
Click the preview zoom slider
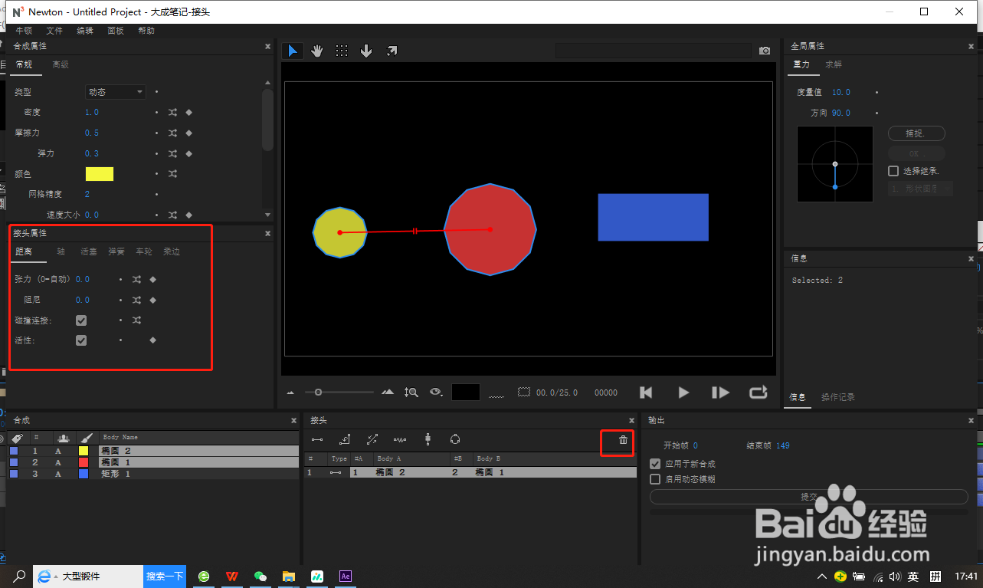pos(339,393)
